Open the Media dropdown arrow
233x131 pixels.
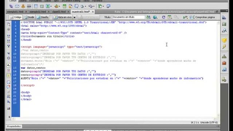pyautogui.click(x=59, y=7)
